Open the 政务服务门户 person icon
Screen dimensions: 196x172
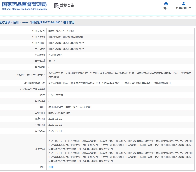(x=183, y=4)
